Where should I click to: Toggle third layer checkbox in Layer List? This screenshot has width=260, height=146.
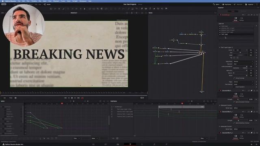pyautogui.click(x=220, y=30)
